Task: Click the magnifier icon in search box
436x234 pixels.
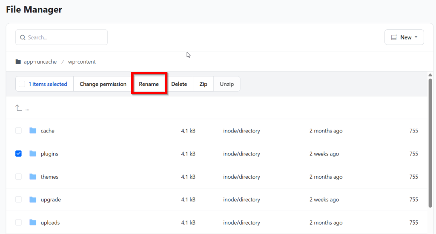Action: point(23,37)
